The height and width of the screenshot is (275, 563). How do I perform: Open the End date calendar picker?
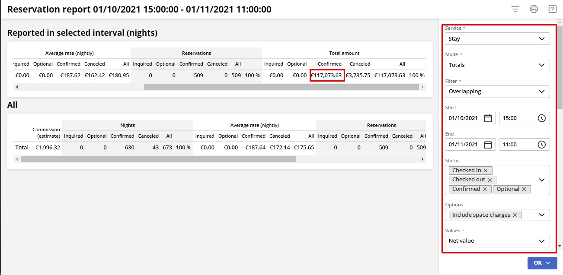488,145
